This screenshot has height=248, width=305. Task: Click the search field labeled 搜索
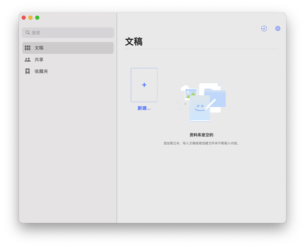(68, 33)
